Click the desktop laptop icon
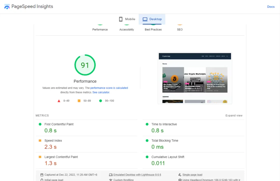 point(145,19)
